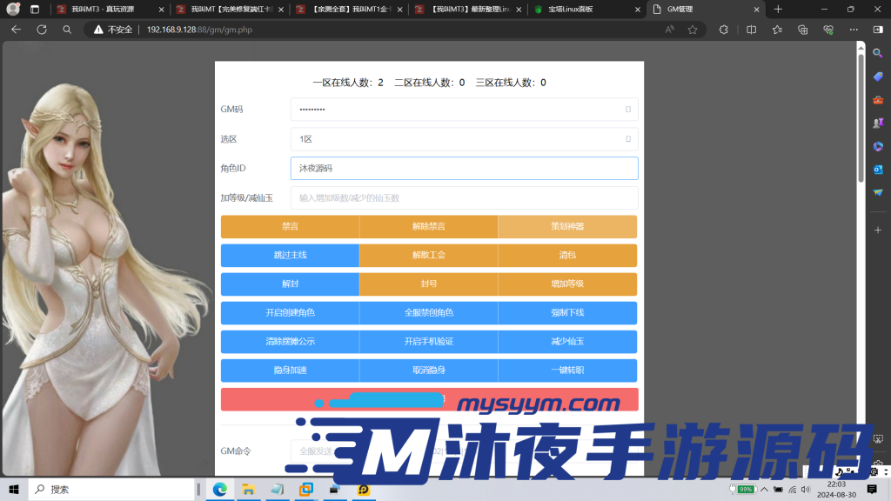Click the refresh icon in the address bar

[41, 29]
